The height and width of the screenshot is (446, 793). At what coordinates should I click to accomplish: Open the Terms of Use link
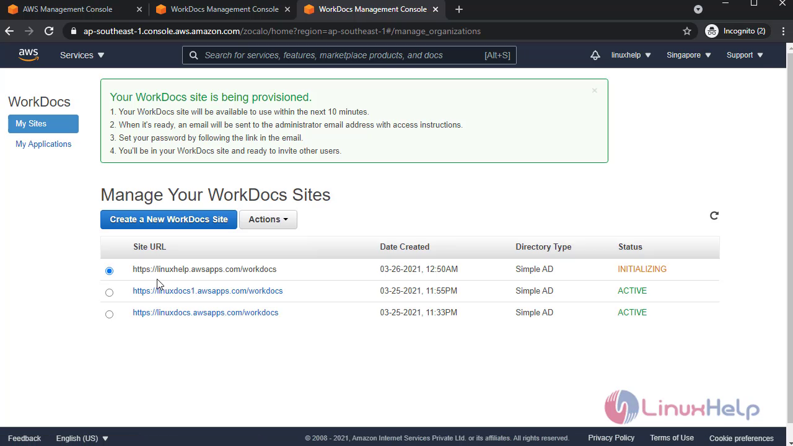pos(672,438)
